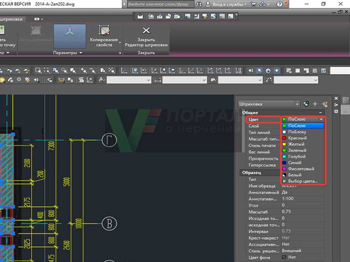Open Dimension Style manager icon
350x262 pixels.
[x=157, y=80]
